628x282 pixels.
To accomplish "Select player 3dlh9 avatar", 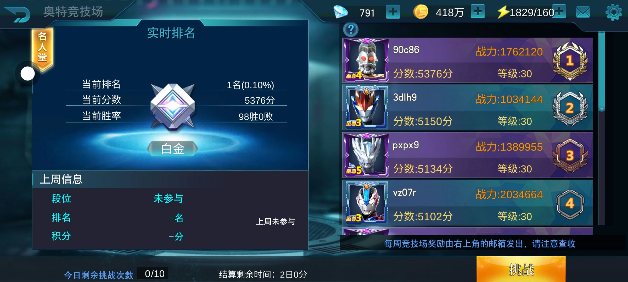I will pos(367,108).
